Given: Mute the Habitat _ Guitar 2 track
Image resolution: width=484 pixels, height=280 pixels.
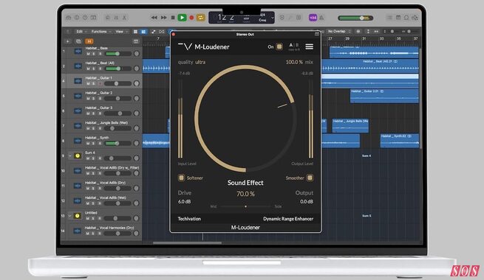Looking at the screenshot, I should point(88,99).
